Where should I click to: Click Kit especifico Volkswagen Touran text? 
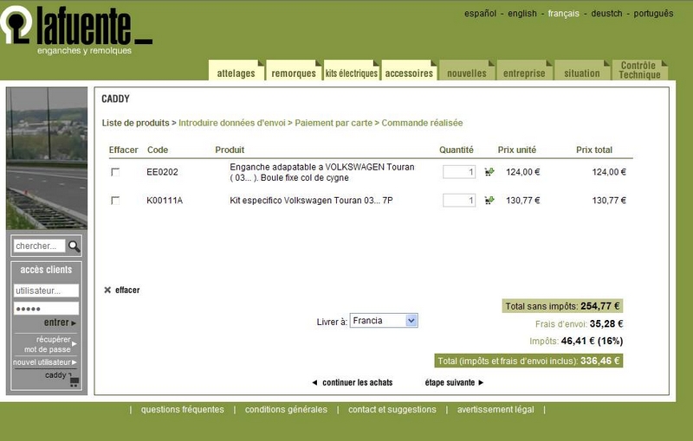point(311,201)
